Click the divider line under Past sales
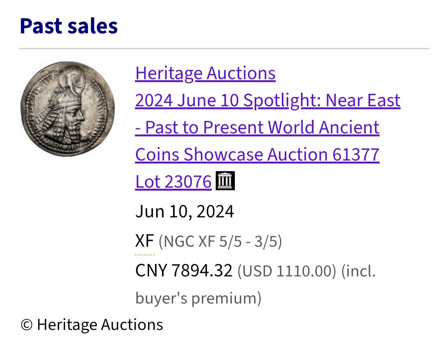 224,47
